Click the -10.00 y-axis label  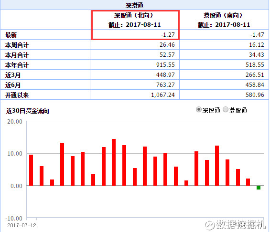(14, 219)
